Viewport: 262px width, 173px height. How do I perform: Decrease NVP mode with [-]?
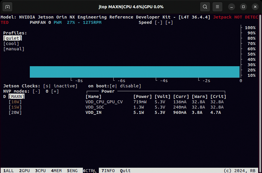[36, 91]
